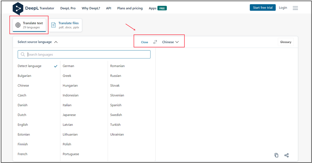312x163 pixels.
Task: Pick Swedish as the source language
Action: pos(116,115)
